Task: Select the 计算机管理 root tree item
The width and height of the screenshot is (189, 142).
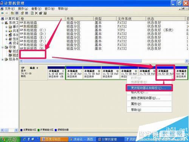Action: pos(9,19)
